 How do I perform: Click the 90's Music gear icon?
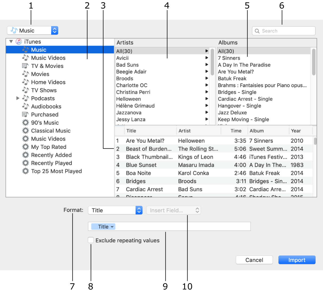(26, 122)
